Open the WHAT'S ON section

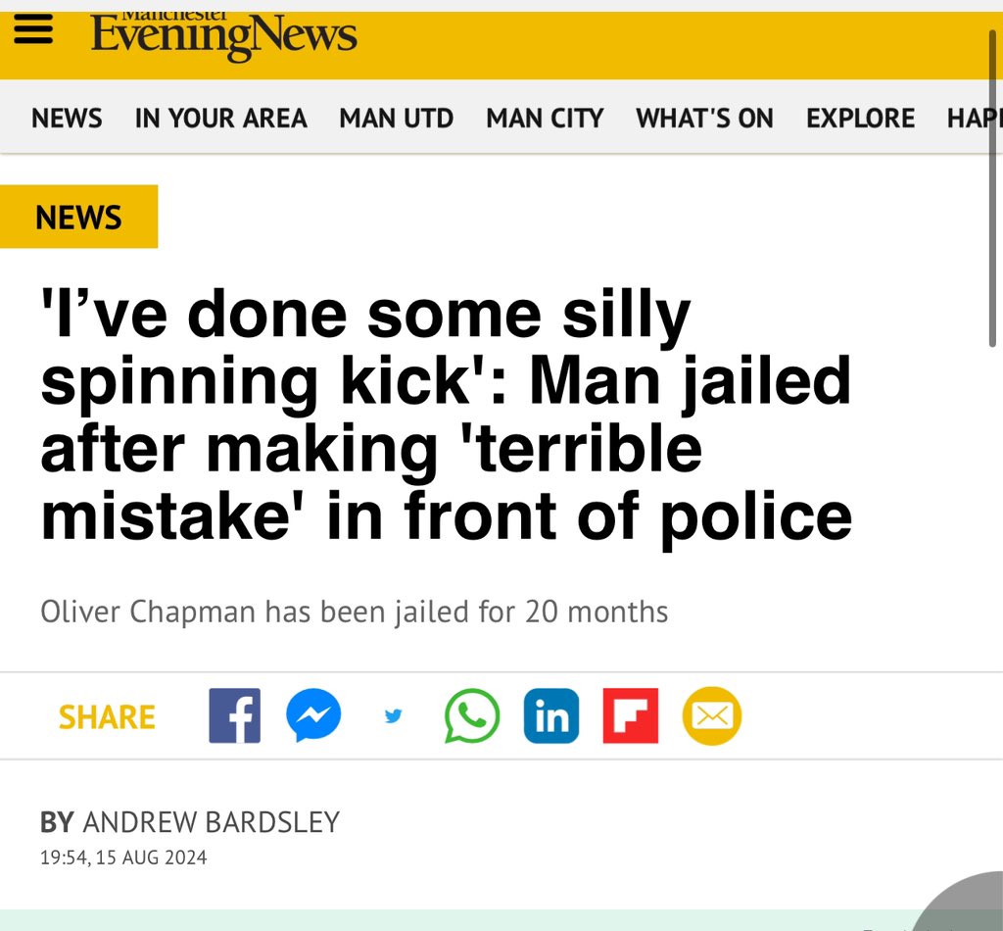pyautogui.click(x=704, y=119)
